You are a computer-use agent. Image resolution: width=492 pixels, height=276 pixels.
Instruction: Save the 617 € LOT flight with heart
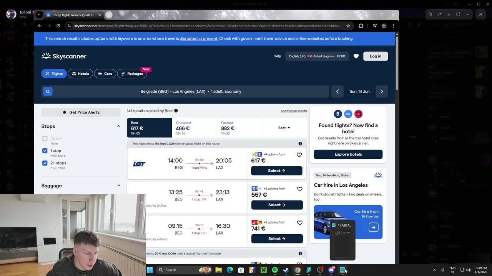pos(299,155)
